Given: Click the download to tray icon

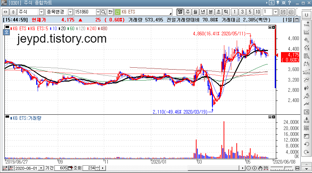Looking at the screenshot, I should coord(307,120).
